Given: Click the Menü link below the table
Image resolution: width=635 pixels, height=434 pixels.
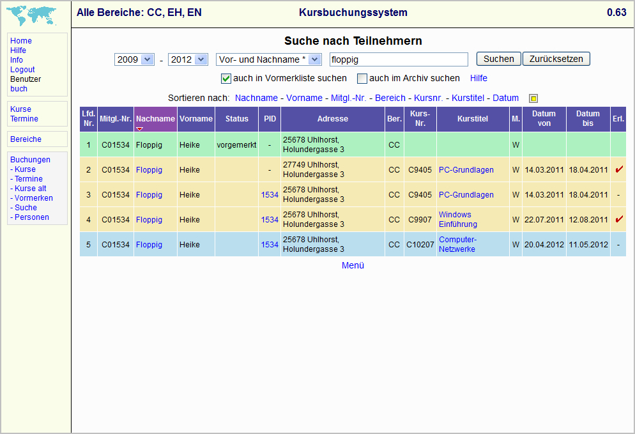Looking at the screenshot, I should click(x=353, y=265).
